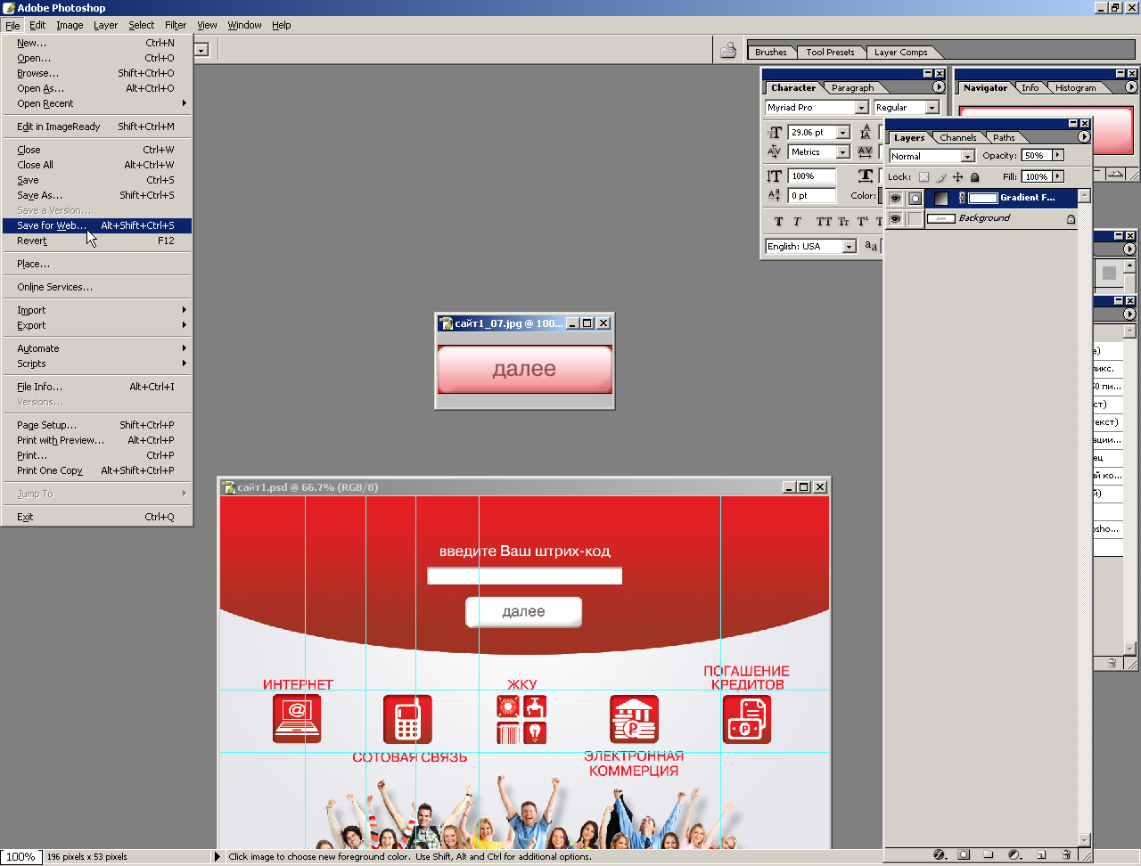Enable lock position icon
Viewport: 1141px width, 866px height.
pos(957,177)
